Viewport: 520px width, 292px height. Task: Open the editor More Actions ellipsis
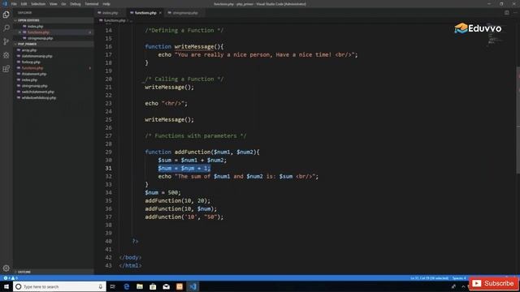coord(515,13)
